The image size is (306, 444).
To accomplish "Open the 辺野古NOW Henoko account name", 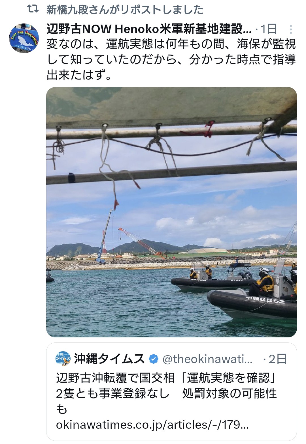I will [149, 29].
